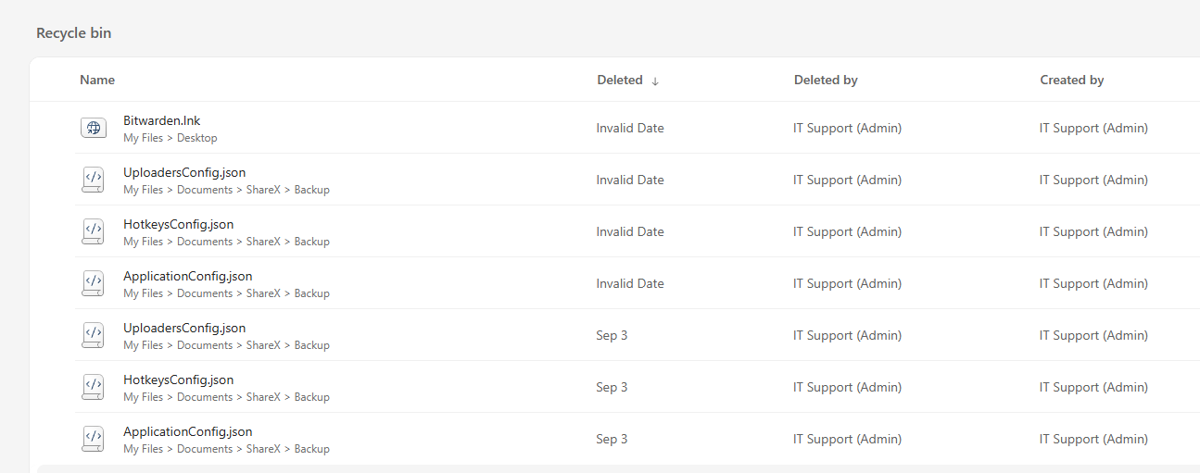Click Sep 3 date in the HotkeysConfig.json row
Viewport: 1200px width, 473px height.
pos(612,387)
